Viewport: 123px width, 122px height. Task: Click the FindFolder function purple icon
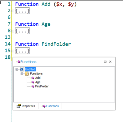33,86
